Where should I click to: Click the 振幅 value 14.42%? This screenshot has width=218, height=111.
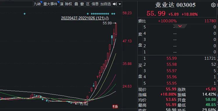[x=209, y=94]
